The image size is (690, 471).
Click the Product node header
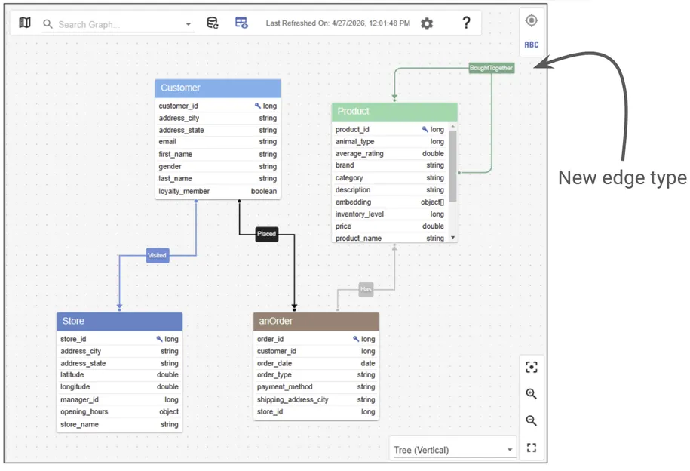tap(394, 112)
